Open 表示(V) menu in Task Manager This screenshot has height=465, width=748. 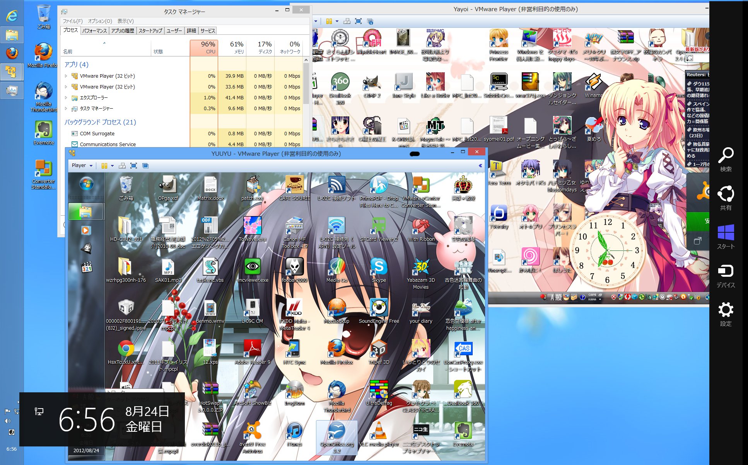coord(125,21)
